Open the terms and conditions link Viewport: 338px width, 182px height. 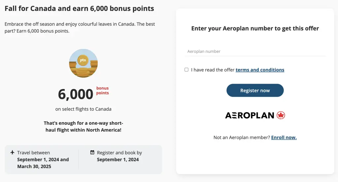(260, 70)
